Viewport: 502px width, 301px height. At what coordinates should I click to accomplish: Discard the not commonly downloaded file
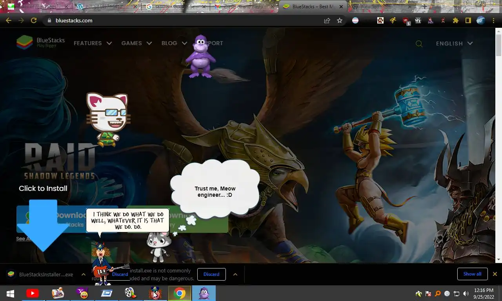coord(211,274)
